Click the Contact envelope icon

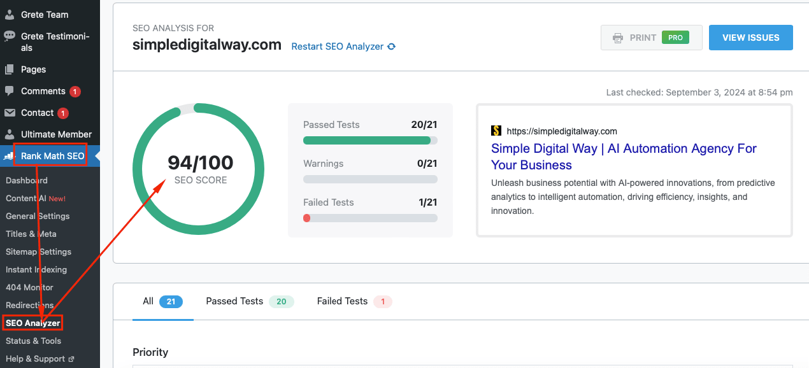point(10,113)
